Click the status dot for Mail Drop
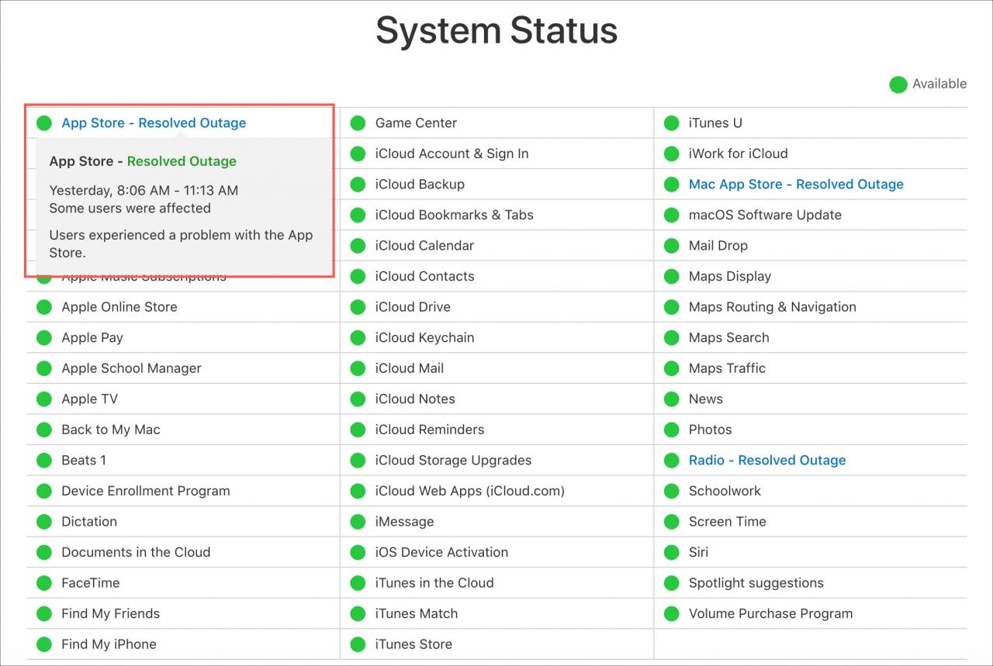This screenshot has height=666, width=993. pyautogui.click(x=671, y=246)
